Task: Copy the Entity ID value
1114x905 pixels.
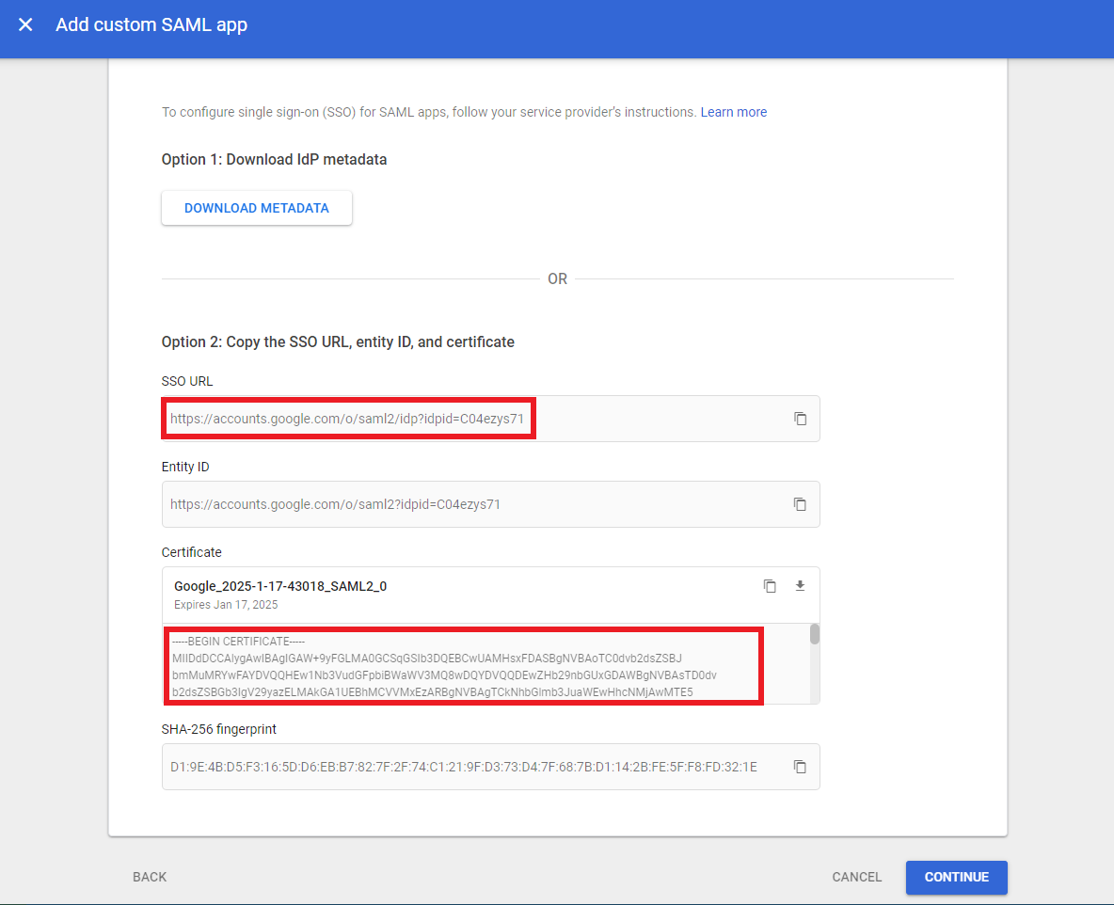Action: [801, 504]
